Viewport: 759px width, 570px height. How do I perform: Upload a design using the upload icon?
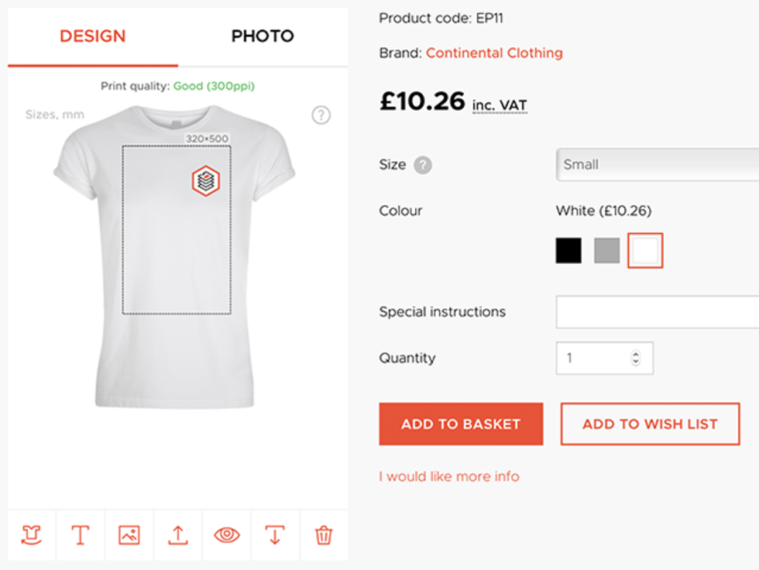(177, 534)
